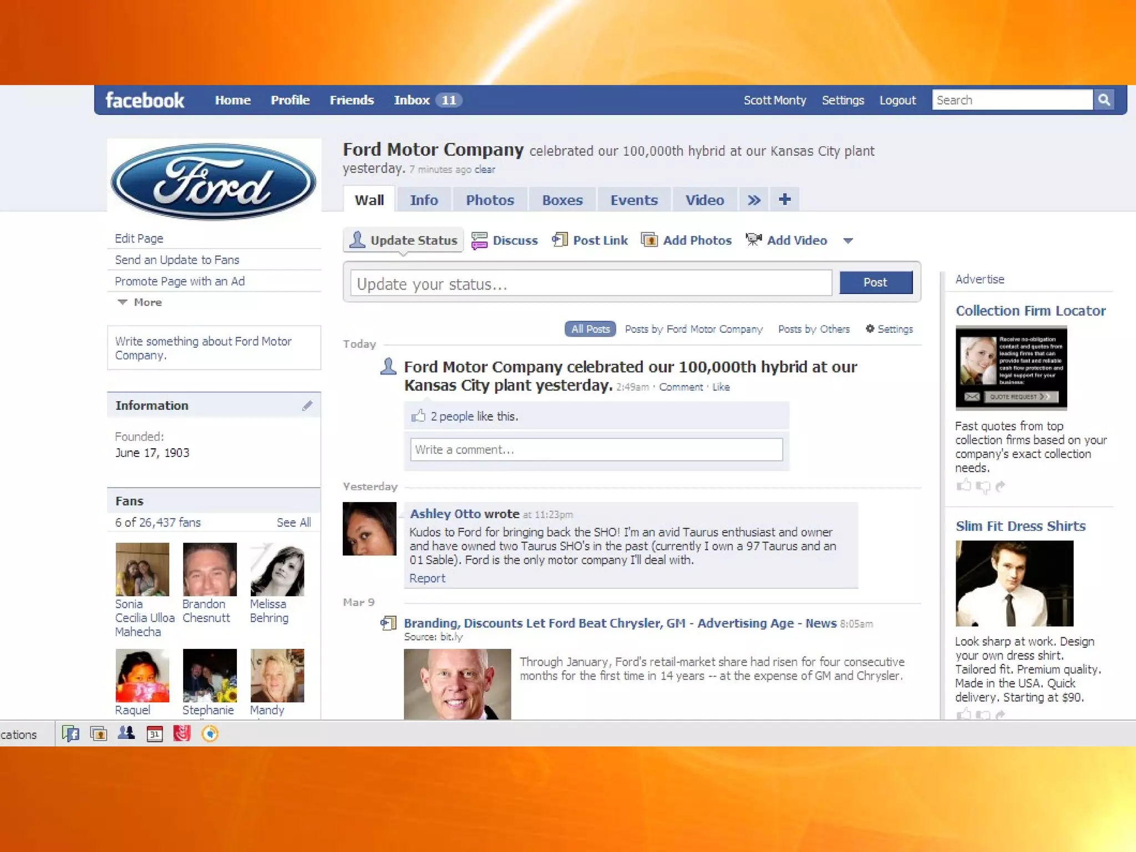The width and height of the screenshot is (1136, 852).
Task: Open the Events calendar icon in bottom bar
Action: [x=154, y=734]
